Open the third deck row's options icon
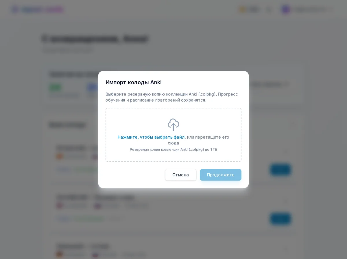The image size is (347, 259). (x=286, y=249)
